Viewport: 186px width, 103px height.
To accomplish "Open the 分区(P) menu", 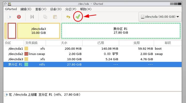I will click(71, 9).
